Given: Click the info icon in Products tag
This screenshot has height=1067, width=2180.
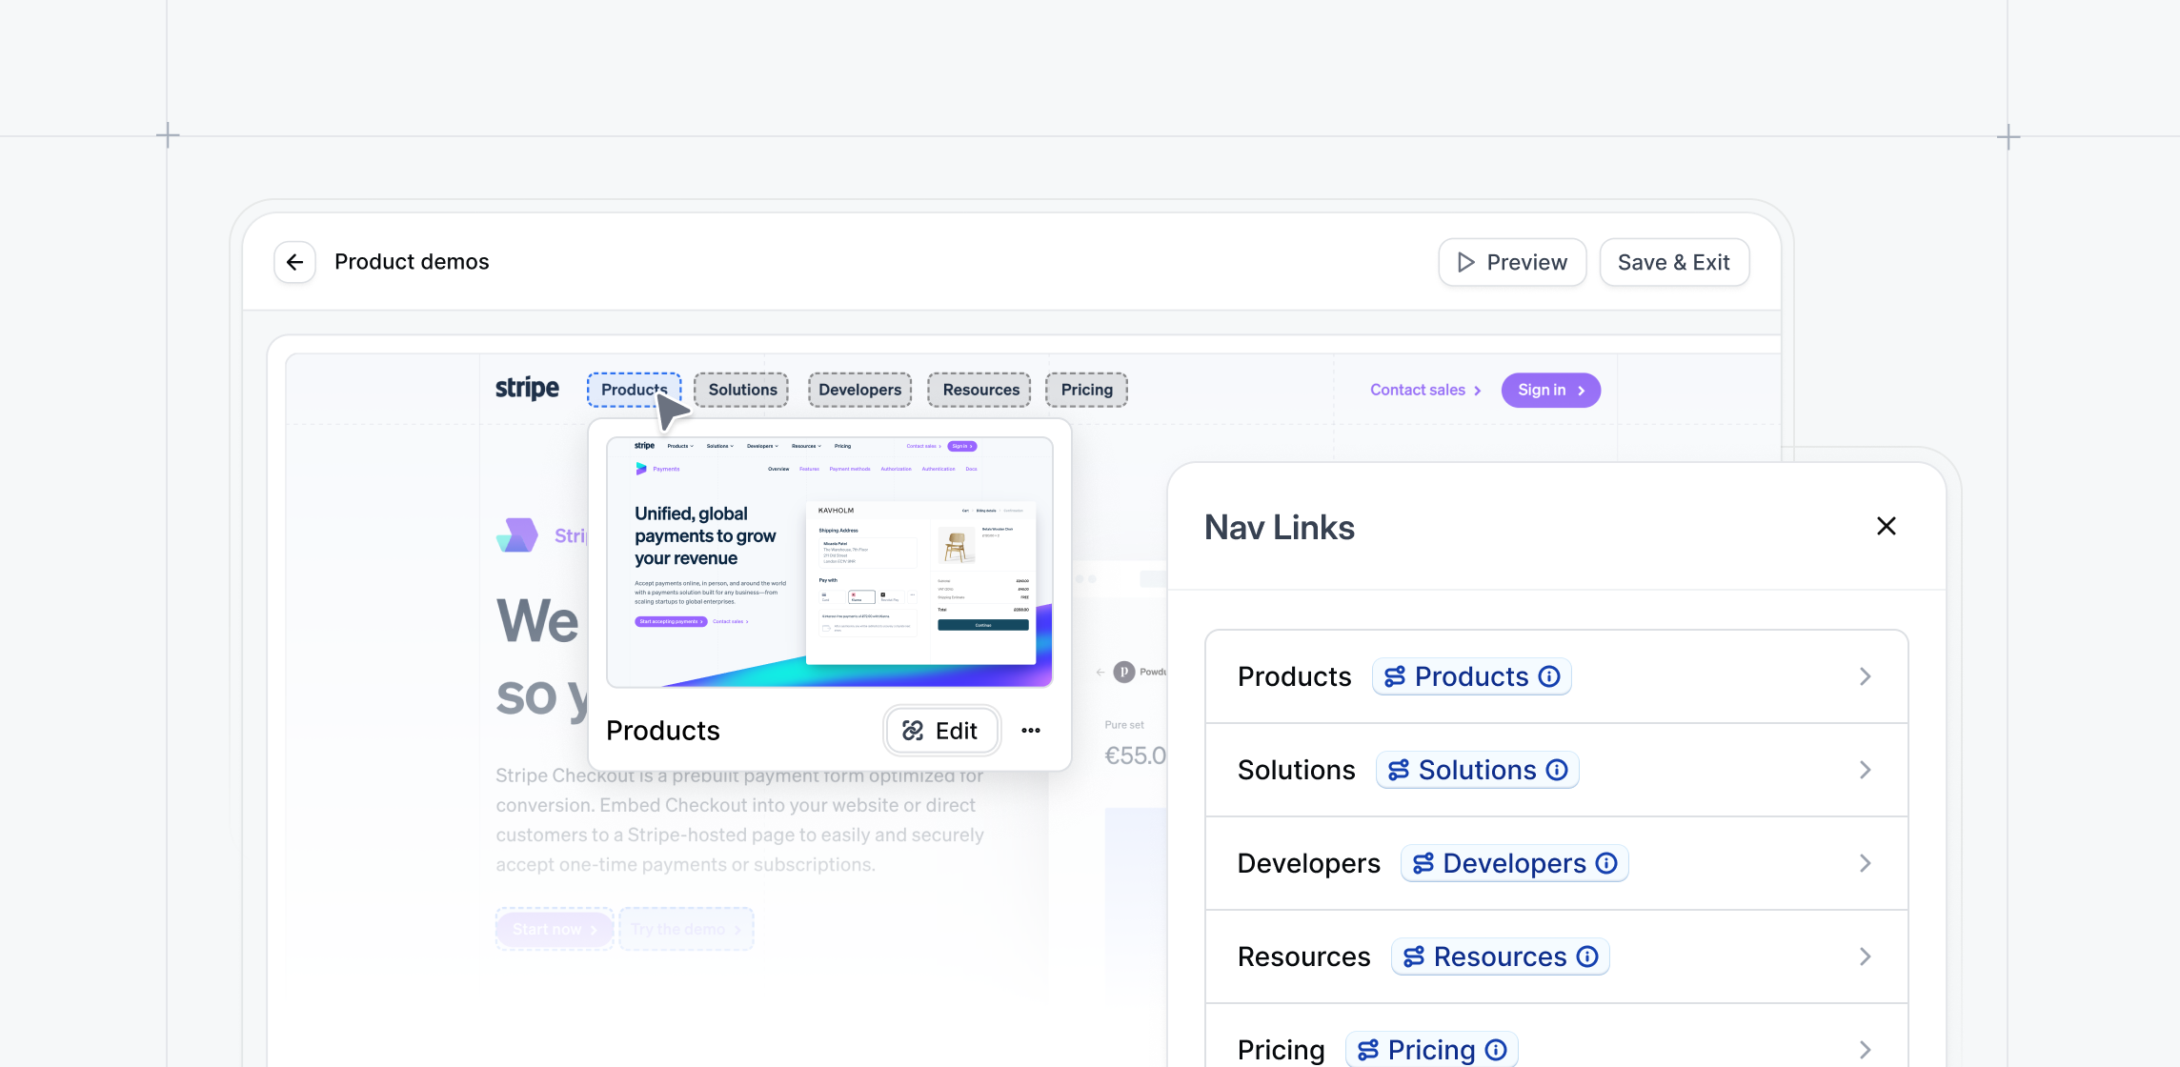Looking at the screenshot, I should point(1549,676).
